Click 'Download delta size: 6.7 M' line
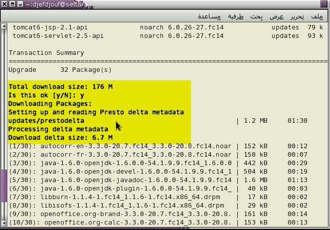 (x=61, y=138)
